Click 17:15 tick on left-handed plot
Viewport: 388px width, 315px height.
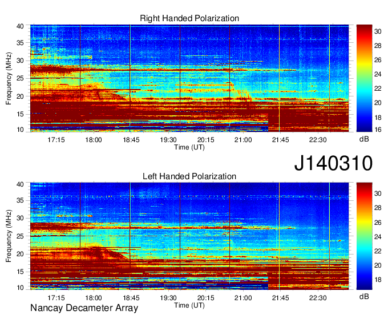pyautogui.click(x=56, y=298)
